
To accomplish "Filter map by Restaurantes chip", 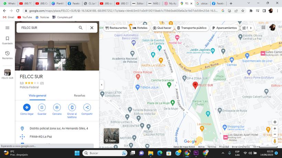I will click(116, 28).
